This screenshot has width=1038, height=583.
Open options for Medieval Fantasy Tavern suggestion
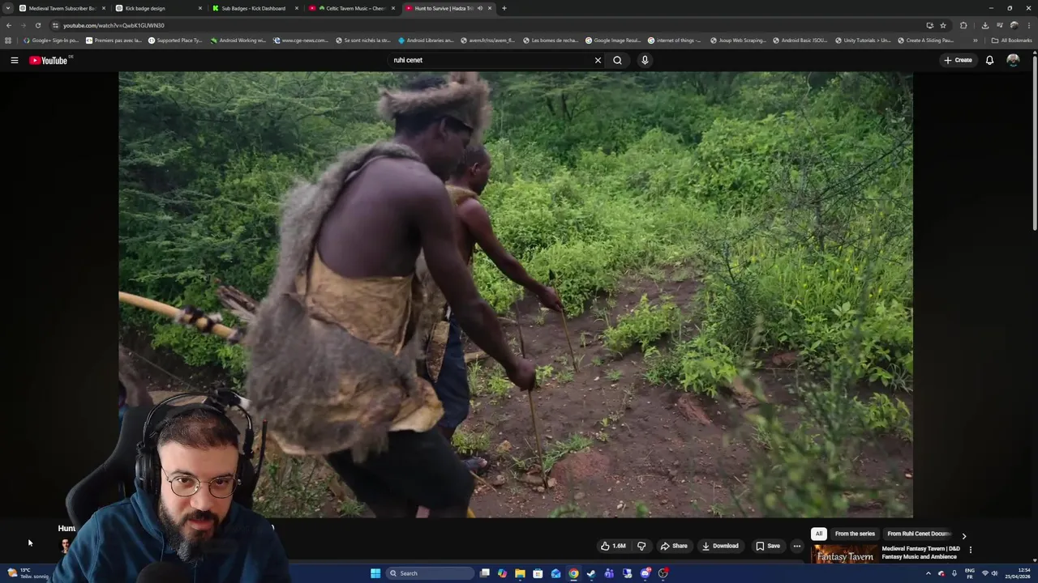coord(970,550)
